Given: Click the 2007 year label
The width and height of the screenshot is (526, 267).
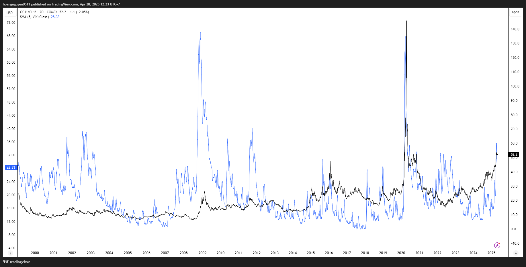Looking at the screenshot, I should (x=165, y=253).
